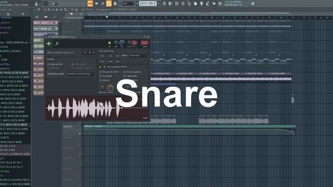This screenshot has width=333, height=187.
Task: Click the green playhead marker on the timeline ruler
Action: [107, 17]
